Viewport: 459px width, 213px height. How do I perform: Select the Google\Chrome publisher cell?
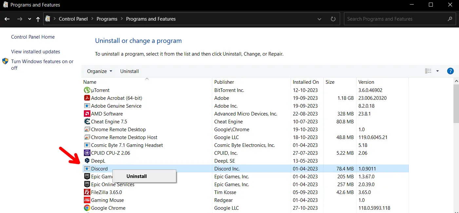coord(232,130)
